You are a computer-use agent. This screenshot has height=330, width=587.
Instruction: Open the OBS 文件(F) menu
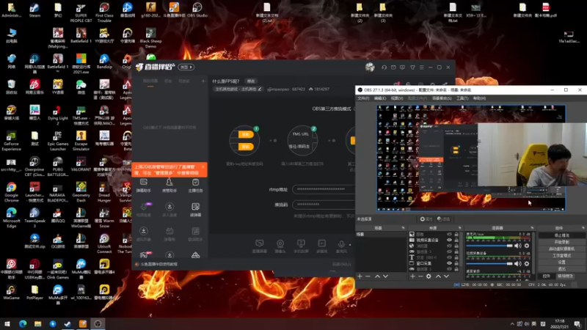(x=363, y=98)
